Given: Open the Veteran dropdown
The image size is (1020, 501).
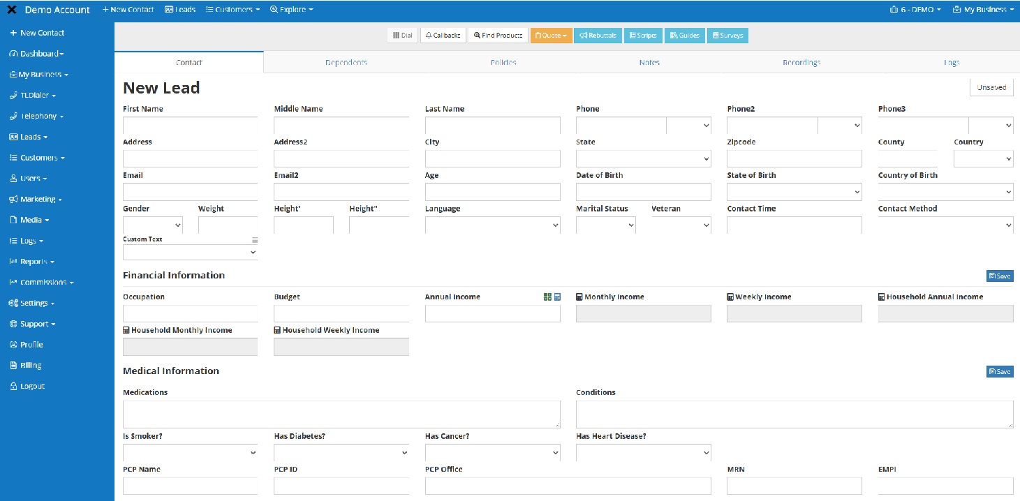Looking at the screenshot, I should click(681, 225).
